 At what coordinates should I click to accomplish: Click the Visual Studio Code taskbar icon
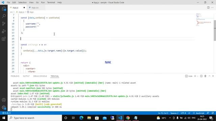click(x=120, y=118)
